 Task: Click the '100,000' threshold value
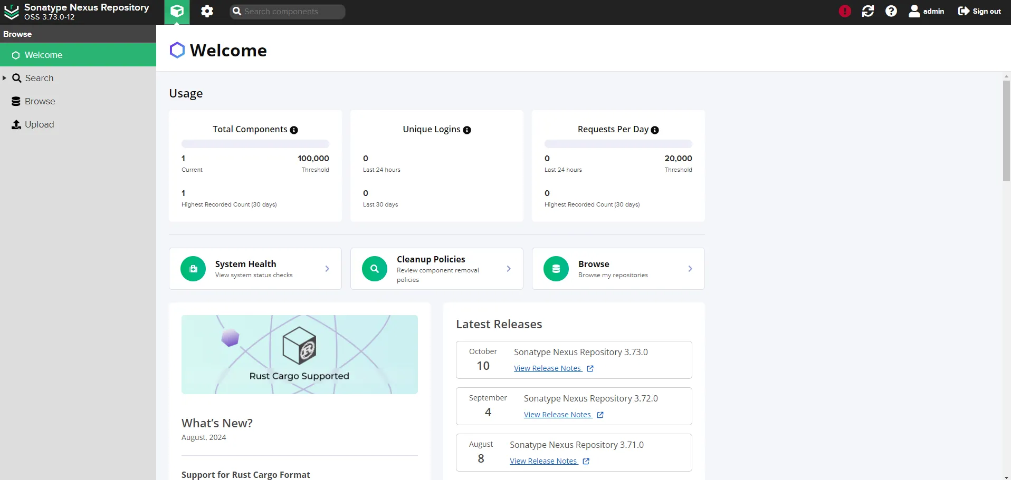(x=313, y=158)
